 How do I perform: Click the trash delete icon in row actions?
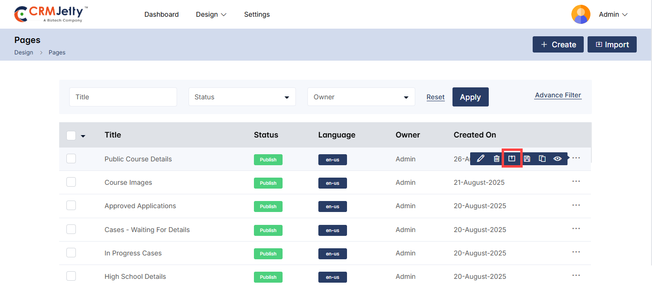(496, 159)
